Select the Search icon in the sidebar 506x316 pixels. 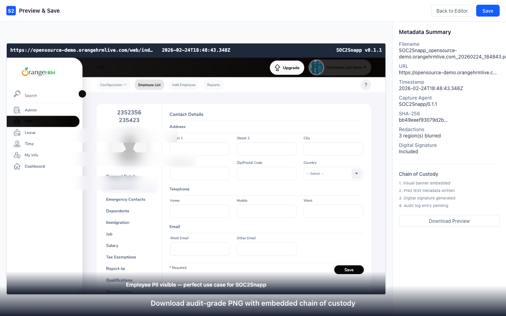(x=17, y=95)
